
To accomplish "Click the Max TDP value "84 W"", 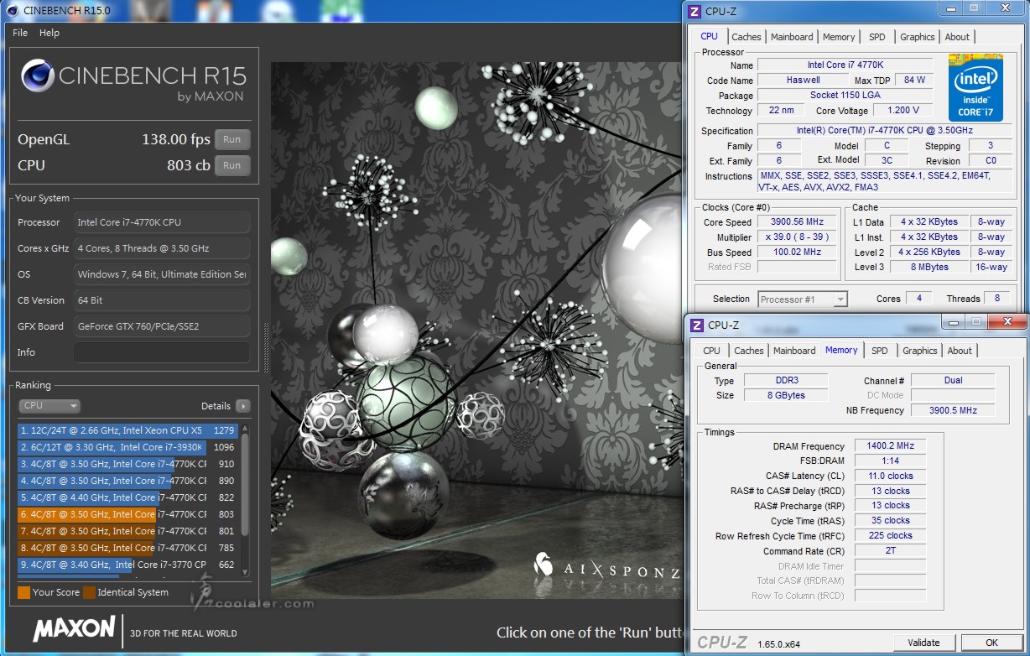I will (x=914, y=80).
